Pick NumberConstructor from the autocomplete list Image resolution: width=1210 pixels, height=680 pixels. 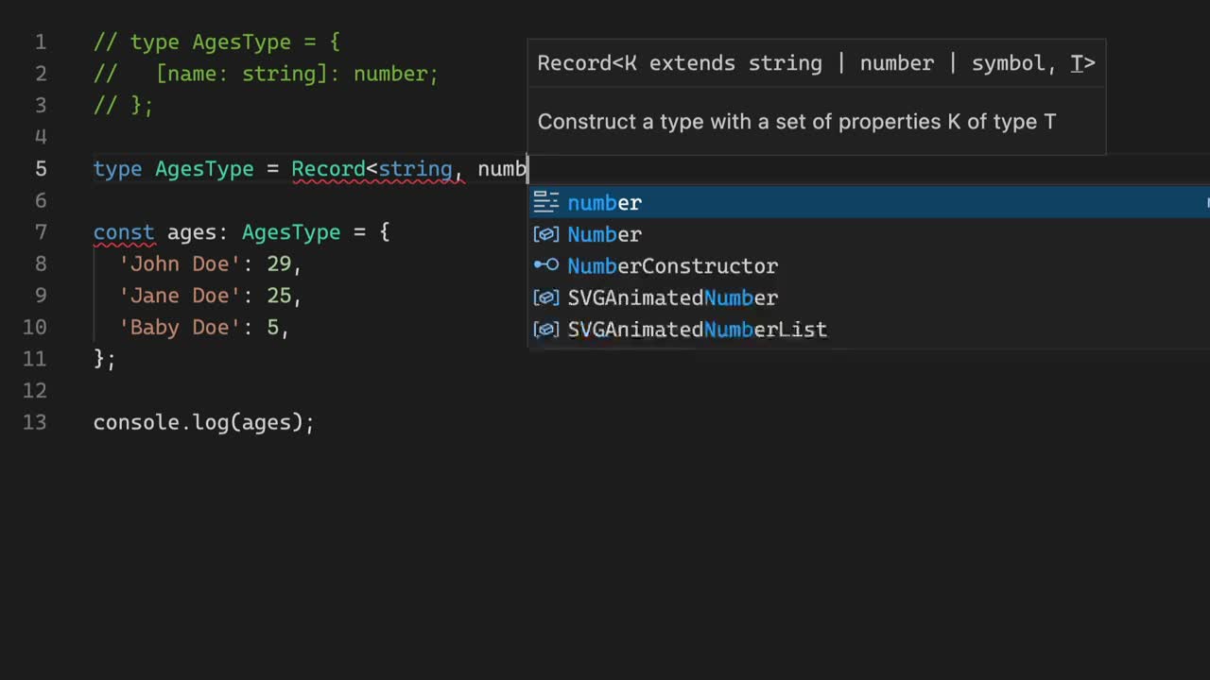click(x=672, y=265)
